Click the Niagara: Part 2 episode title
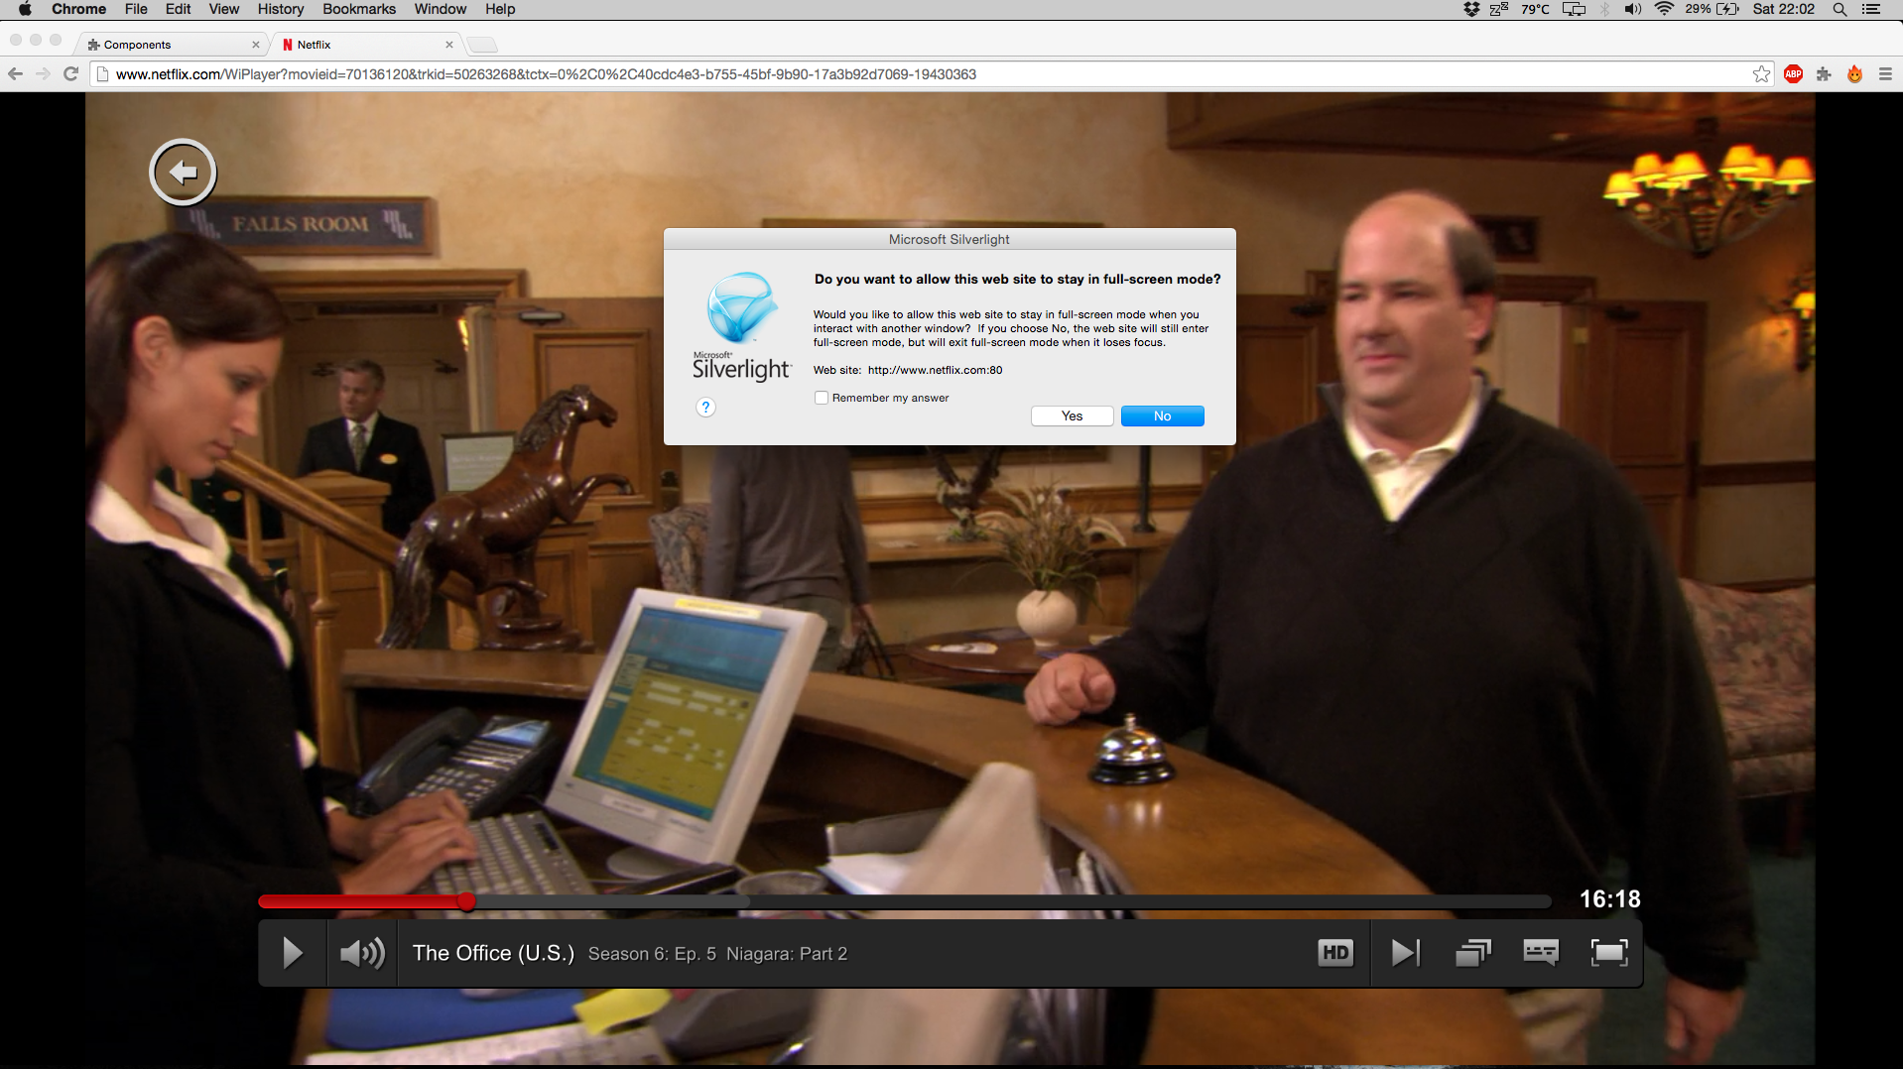This screenshot has width=1903, height=1069. point(787,954)
